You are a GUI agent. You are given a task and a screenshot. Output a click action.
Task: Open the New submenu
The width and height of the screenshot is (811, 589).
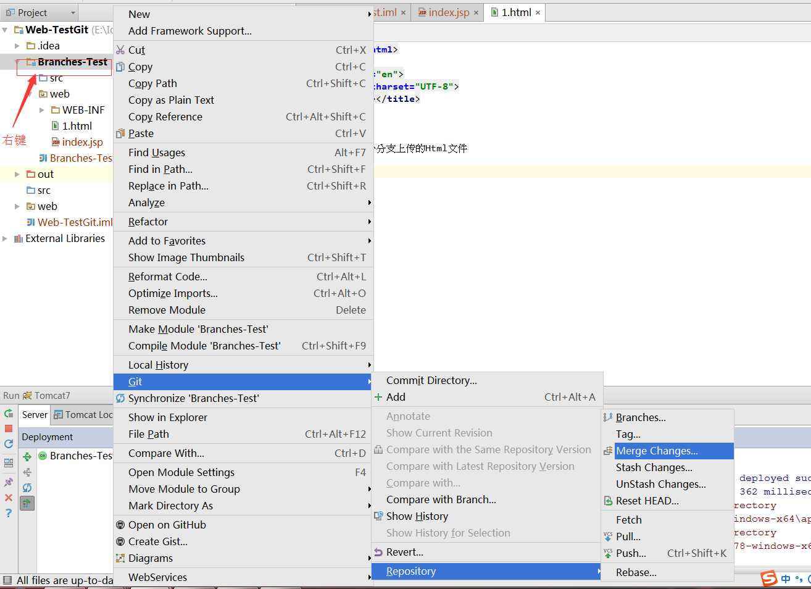[244, 14]
